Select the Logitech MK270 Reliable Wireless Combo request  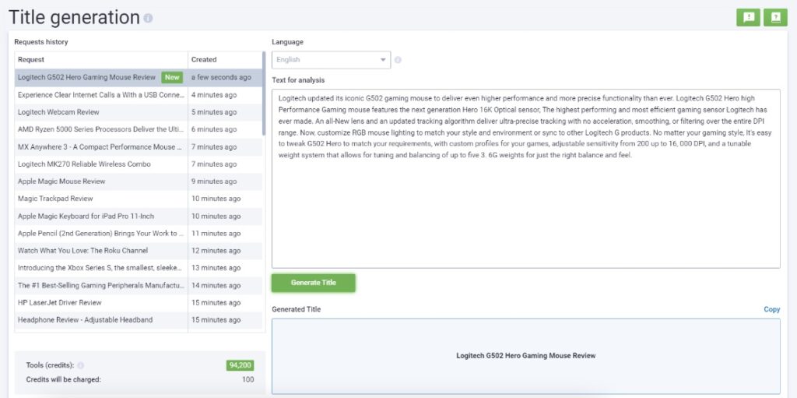tap(139, 164)
